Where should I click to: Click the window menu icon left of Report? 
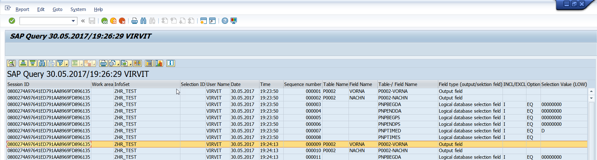point(8,8)
